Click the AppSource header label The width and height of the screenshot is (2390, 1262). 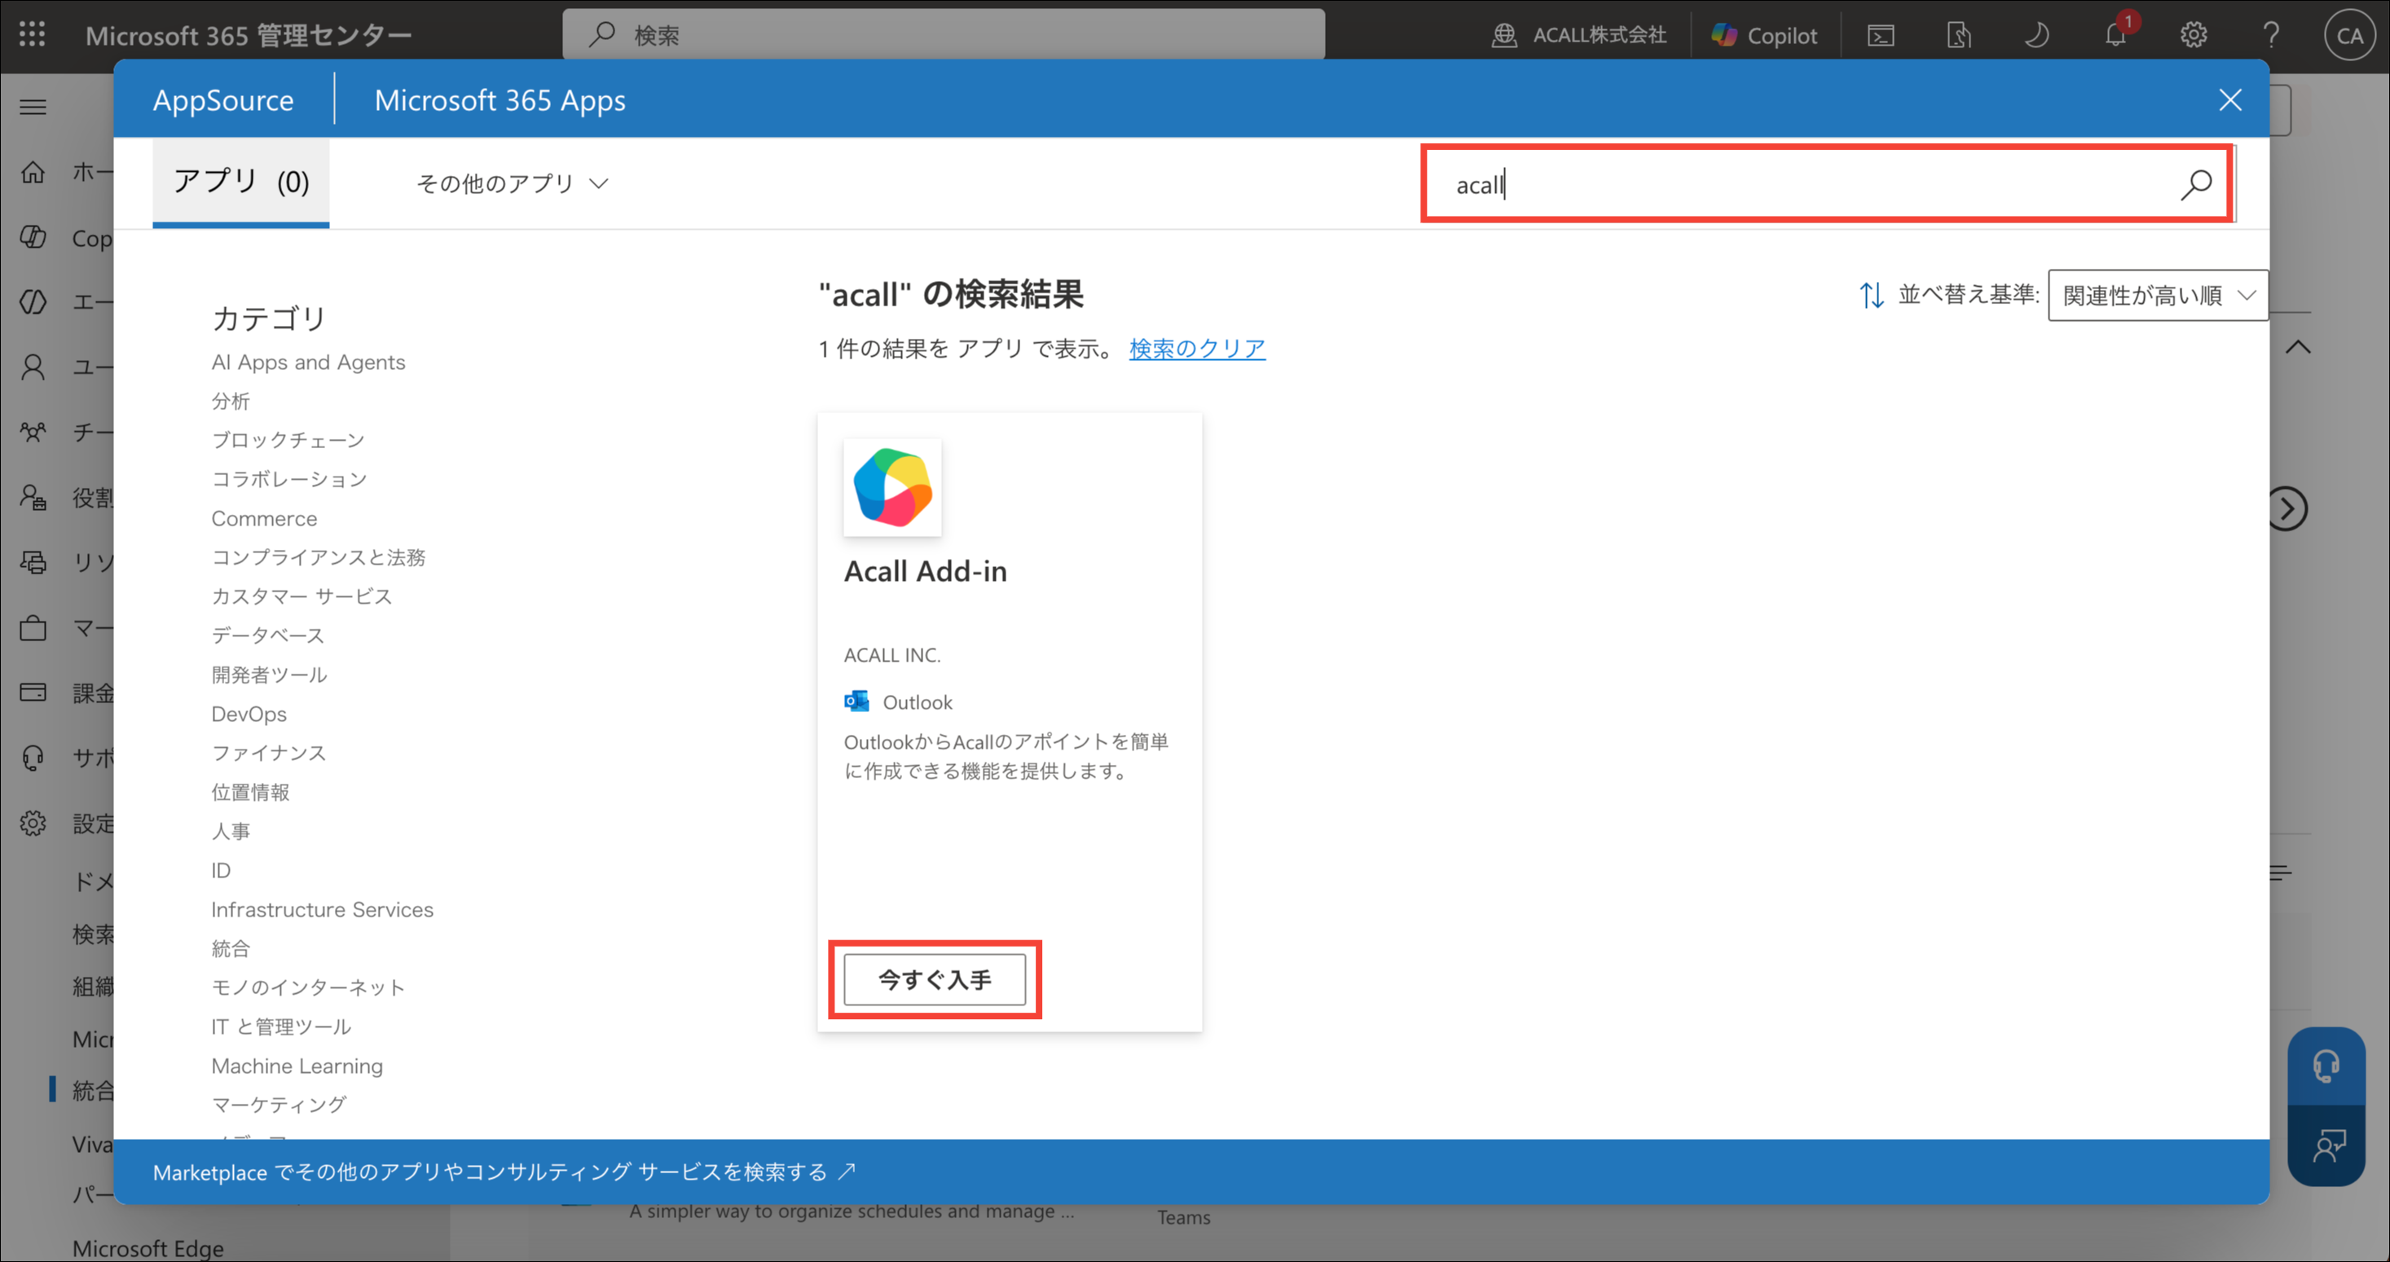223,100
